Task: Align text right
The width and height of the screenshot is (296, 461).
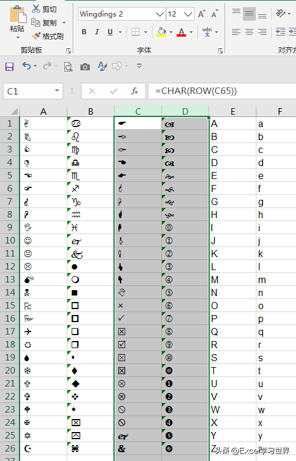Action: pos(262,32)
